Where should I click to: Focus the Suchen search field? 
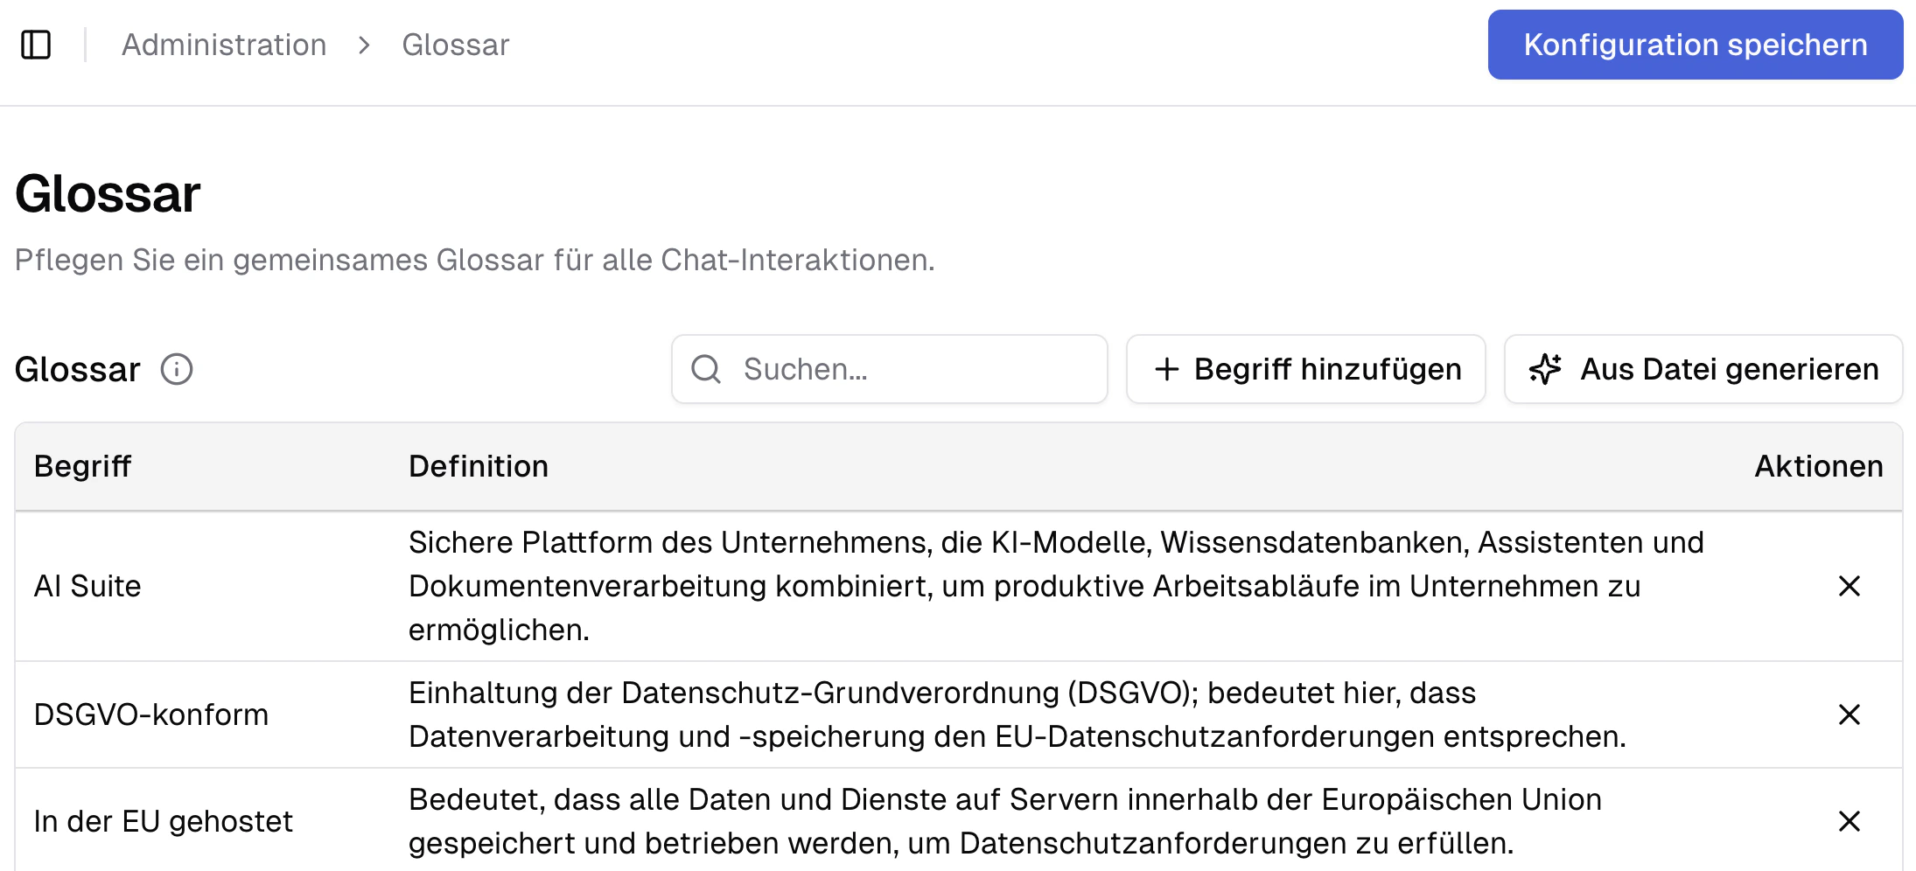(889, 369)
